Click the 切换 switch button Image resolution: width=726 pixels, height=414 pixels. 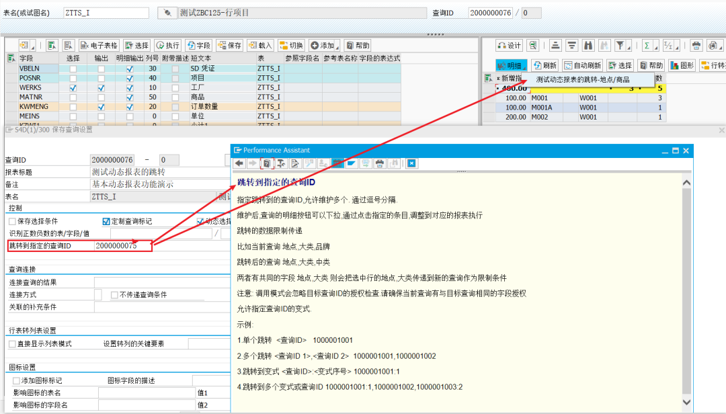(291, 46)
